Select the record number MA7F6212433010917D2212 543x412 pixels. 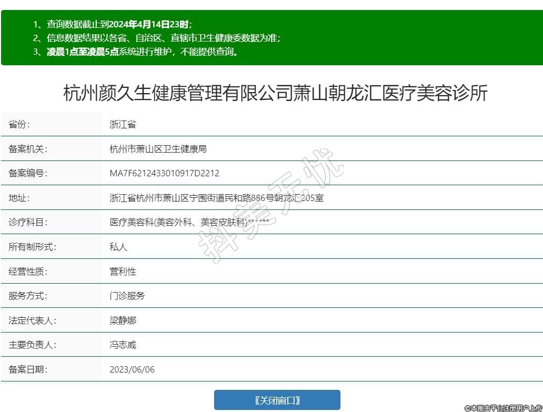164,173
